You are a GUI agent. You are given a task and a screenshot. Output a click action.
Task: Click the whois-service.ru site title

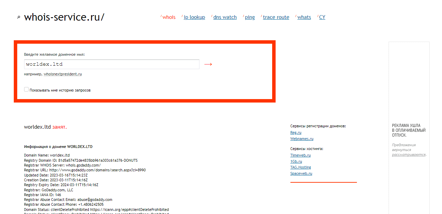[x=64, y=17]
